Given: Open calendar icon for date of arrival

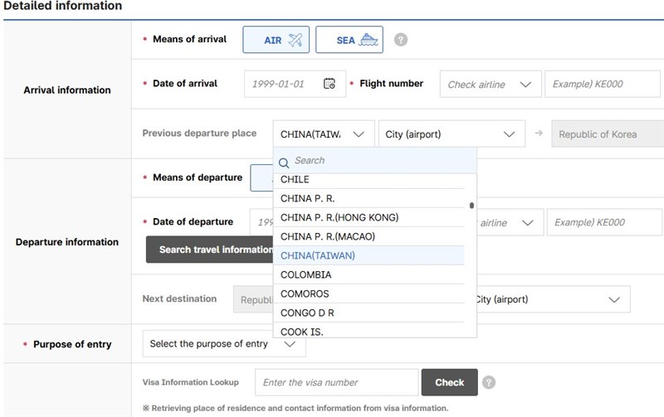Looking at the screenshot, I should [x=330, y=84].
